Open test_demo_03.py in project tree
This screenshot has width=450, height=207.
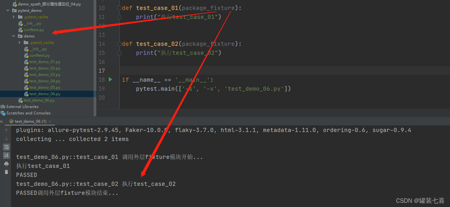[42, 75]
